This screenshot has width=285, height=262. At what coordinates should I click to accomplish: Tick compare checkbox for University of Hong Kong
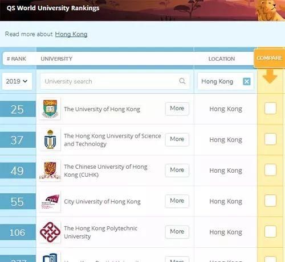(x=270, y=109)
